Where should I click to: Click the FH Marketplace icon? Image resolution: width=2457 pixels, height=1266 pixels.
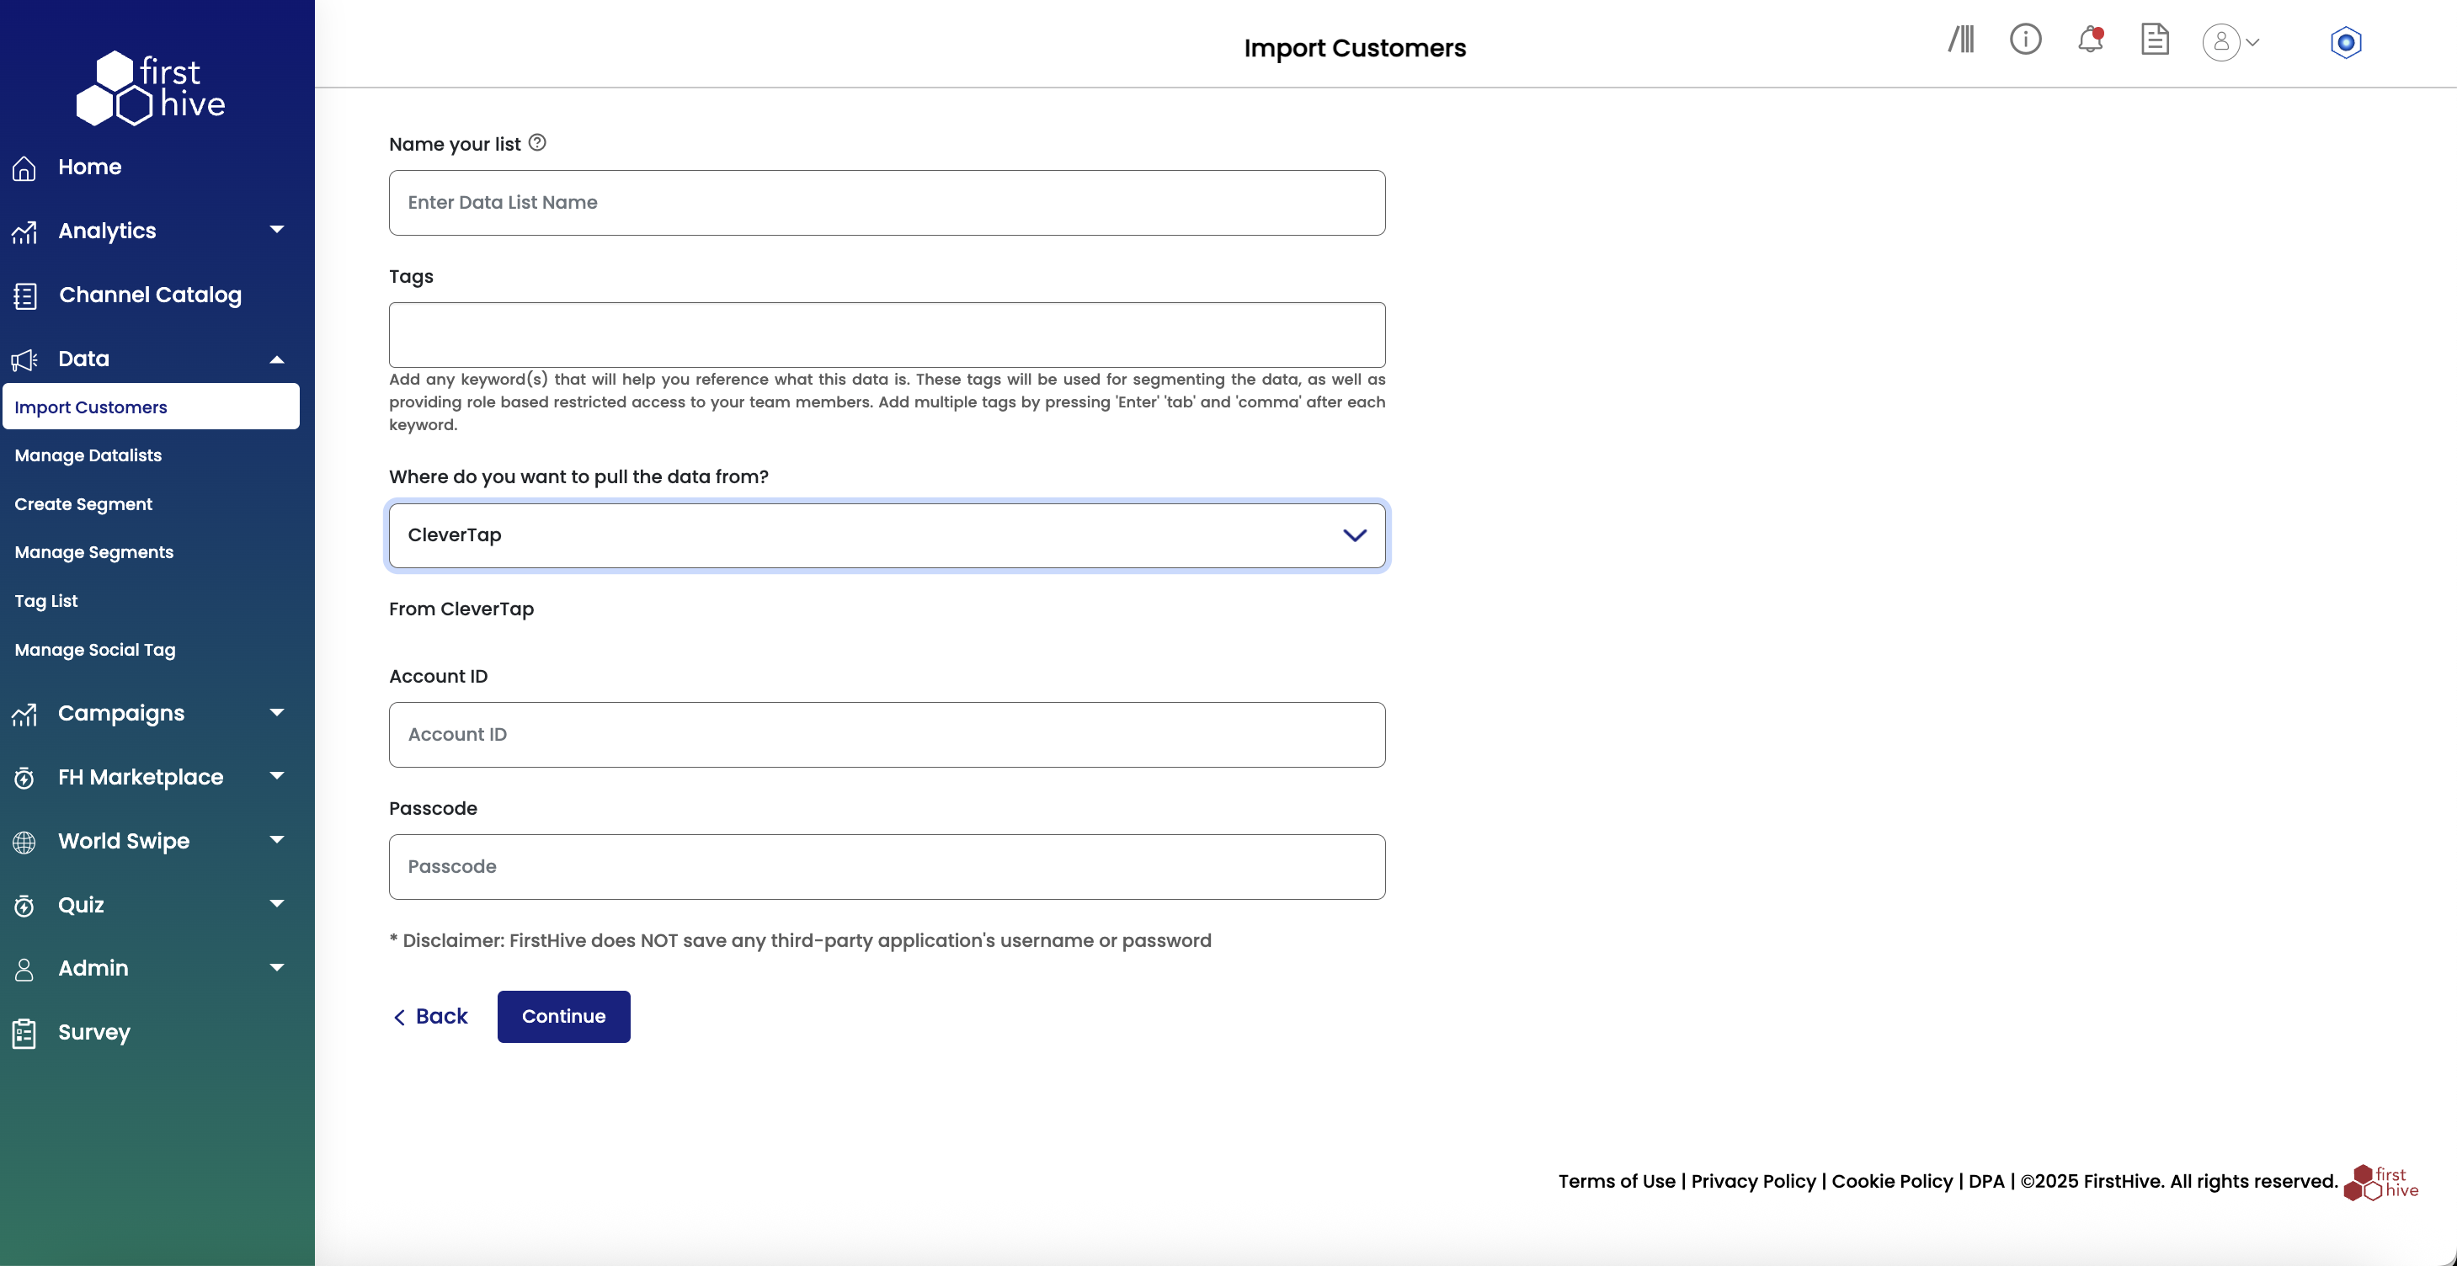coord(24,778)
